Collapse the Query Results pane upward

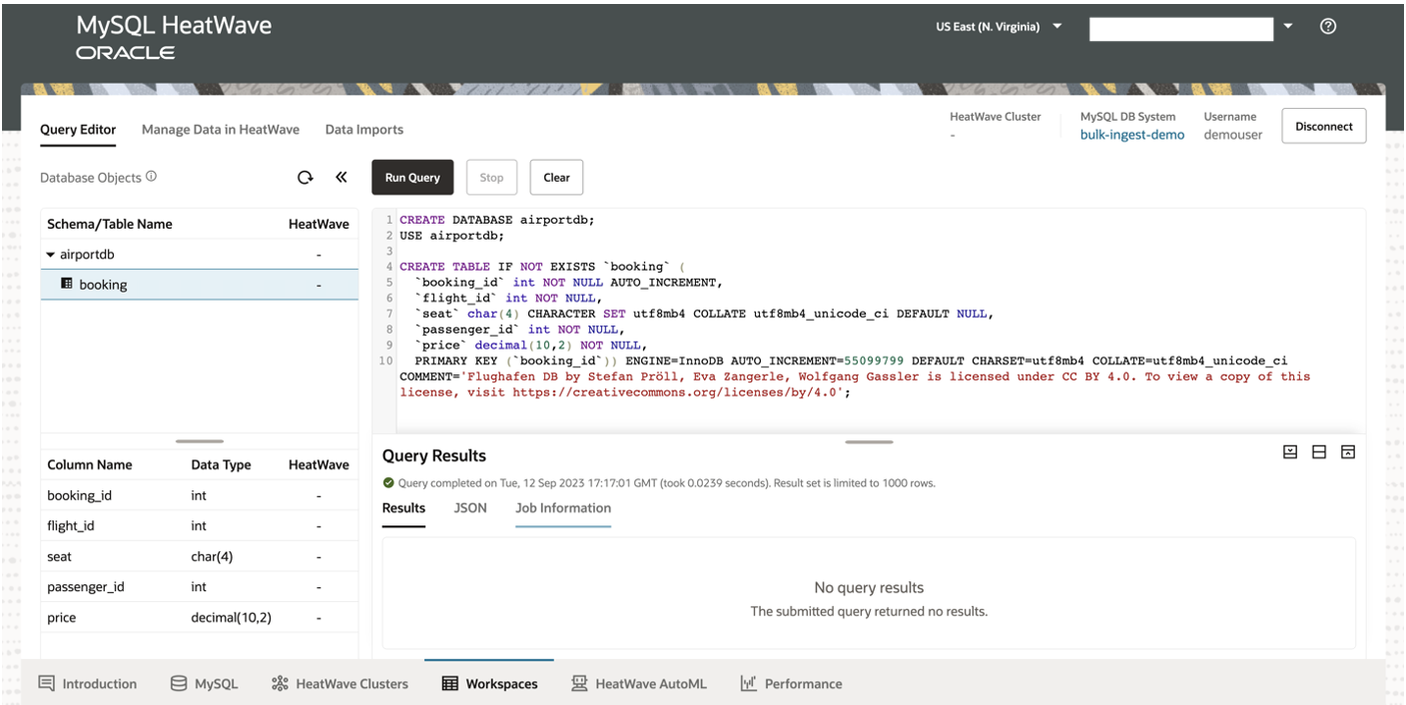[x=1347, y=451]
